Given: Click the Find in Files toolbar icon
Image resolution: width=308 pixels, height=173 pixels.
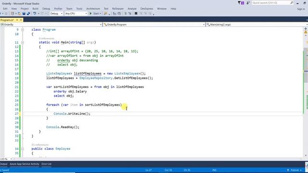Looking at the screenshot, I should coord(105,13).
